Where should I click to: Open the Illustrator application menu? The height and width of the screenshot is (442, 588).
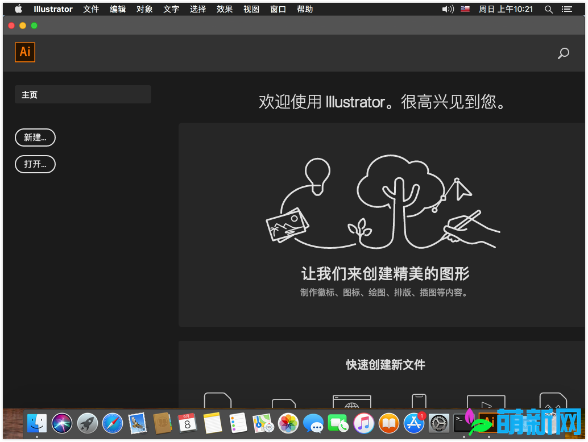click(53, 9)
